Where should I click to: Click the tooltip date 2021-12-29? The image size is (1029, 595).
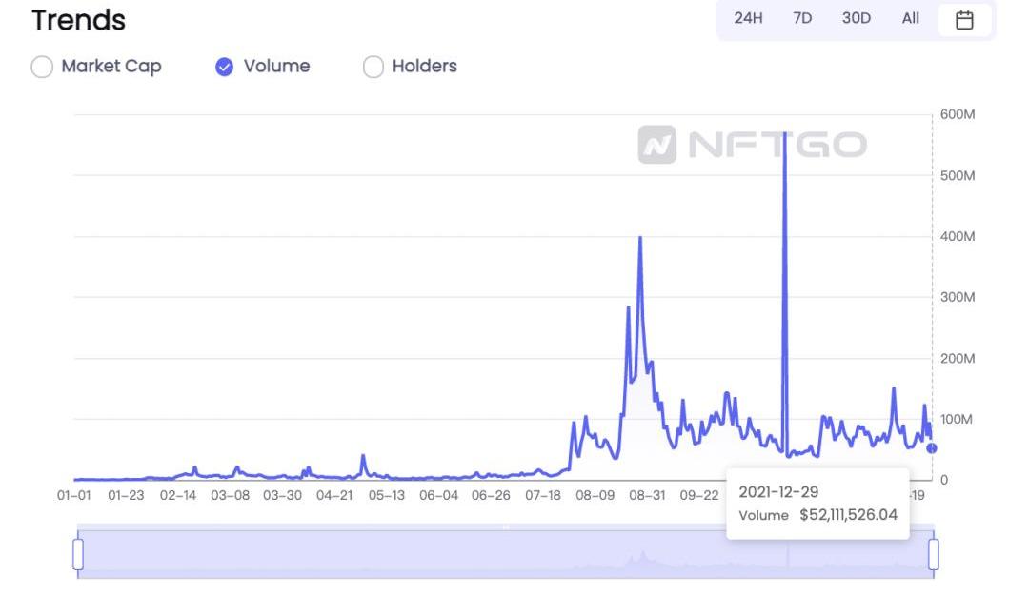point(778,492)
